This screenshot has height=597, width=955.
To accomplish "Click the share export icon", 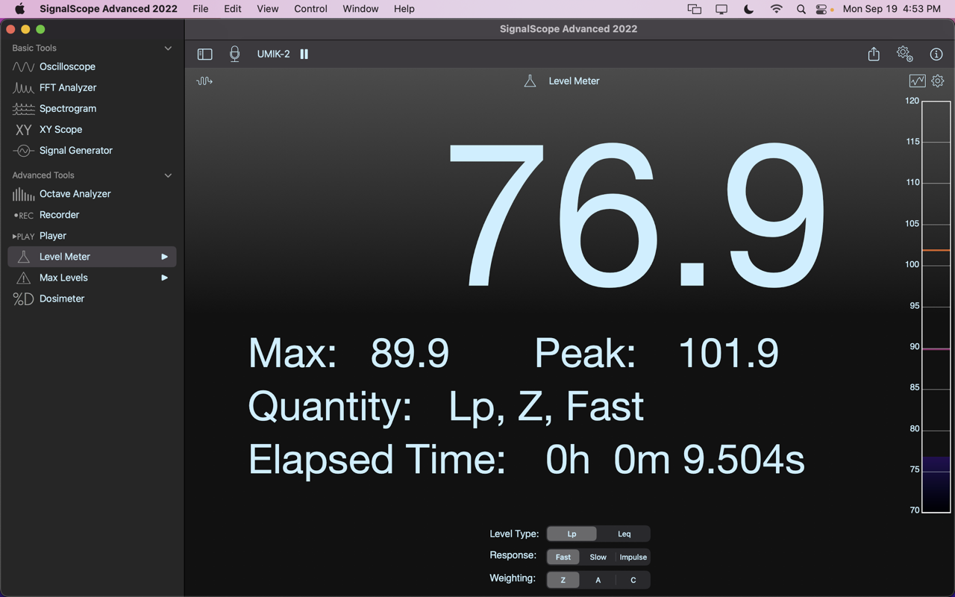I will (x=874, y=54).
